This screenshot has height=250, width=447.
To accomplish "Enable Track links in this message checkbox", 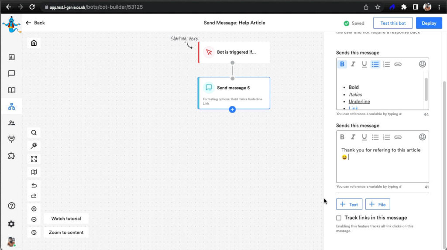I will (x=339, y=218).
